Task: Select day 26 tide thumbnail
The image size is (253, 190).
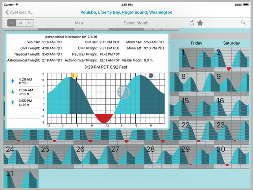Action: 91,155
